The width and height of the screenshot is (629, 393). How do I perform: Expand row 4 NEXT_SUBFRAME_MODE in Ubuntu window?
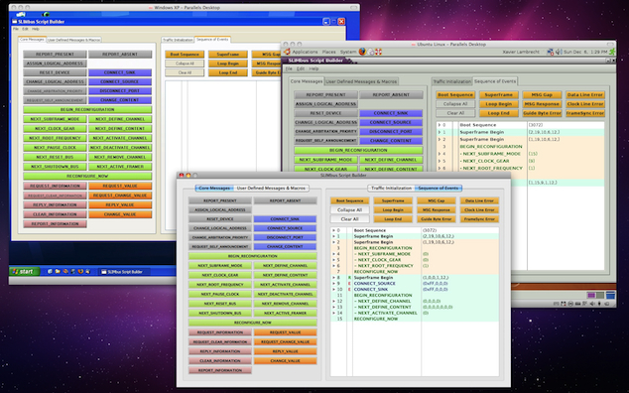click(440, 154)
